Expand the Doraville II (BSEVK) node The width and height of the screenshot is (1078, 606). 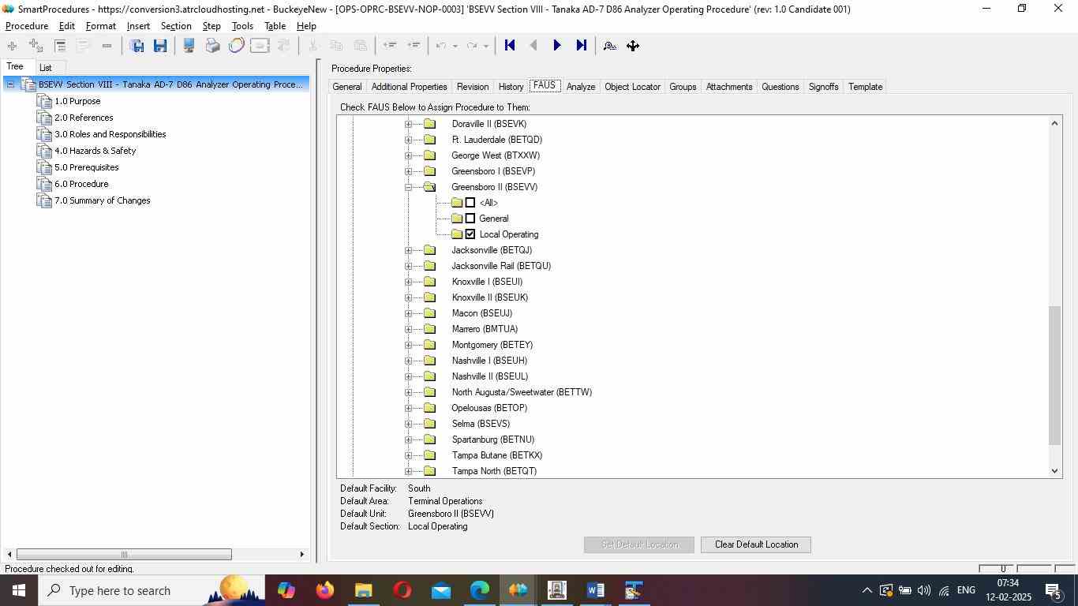(x=408, y=124)
